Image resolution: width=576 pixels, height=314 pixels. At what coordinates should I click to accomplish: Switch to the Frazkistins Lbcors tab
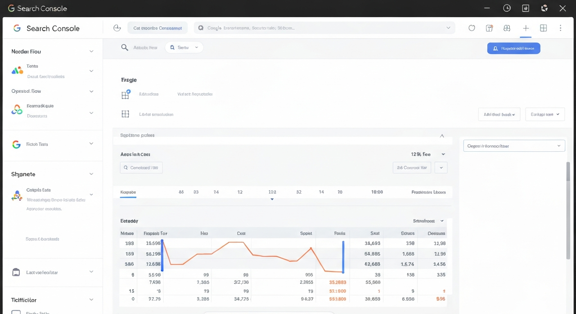coord(428,192)
